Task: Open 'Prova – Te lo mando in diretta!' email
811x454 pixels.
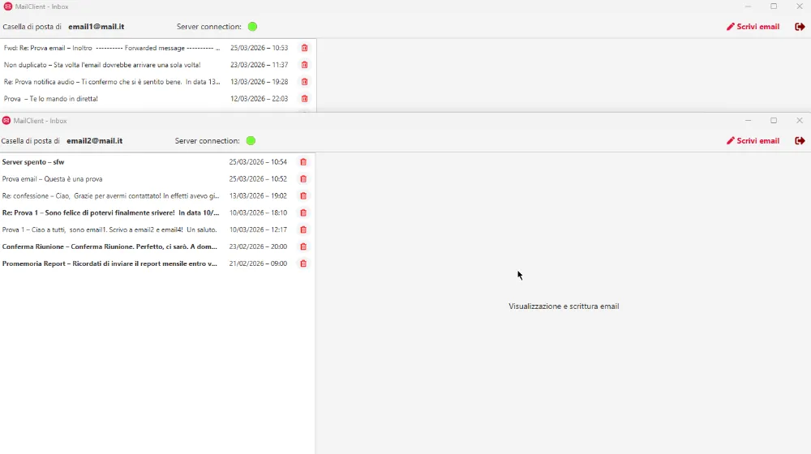Action: pos(158,99)
